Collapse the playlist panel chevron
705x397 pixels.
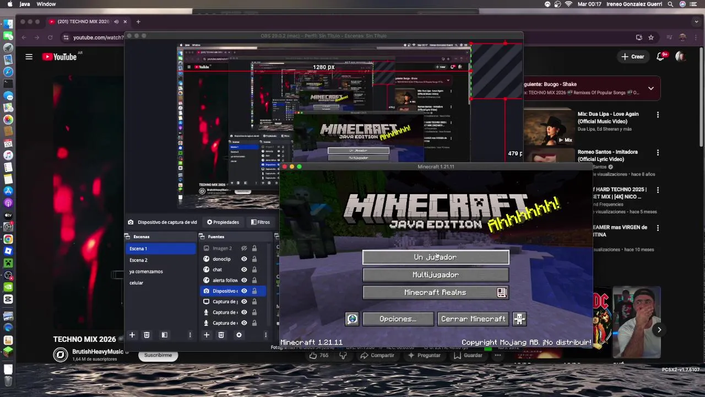tap(651, 88)
